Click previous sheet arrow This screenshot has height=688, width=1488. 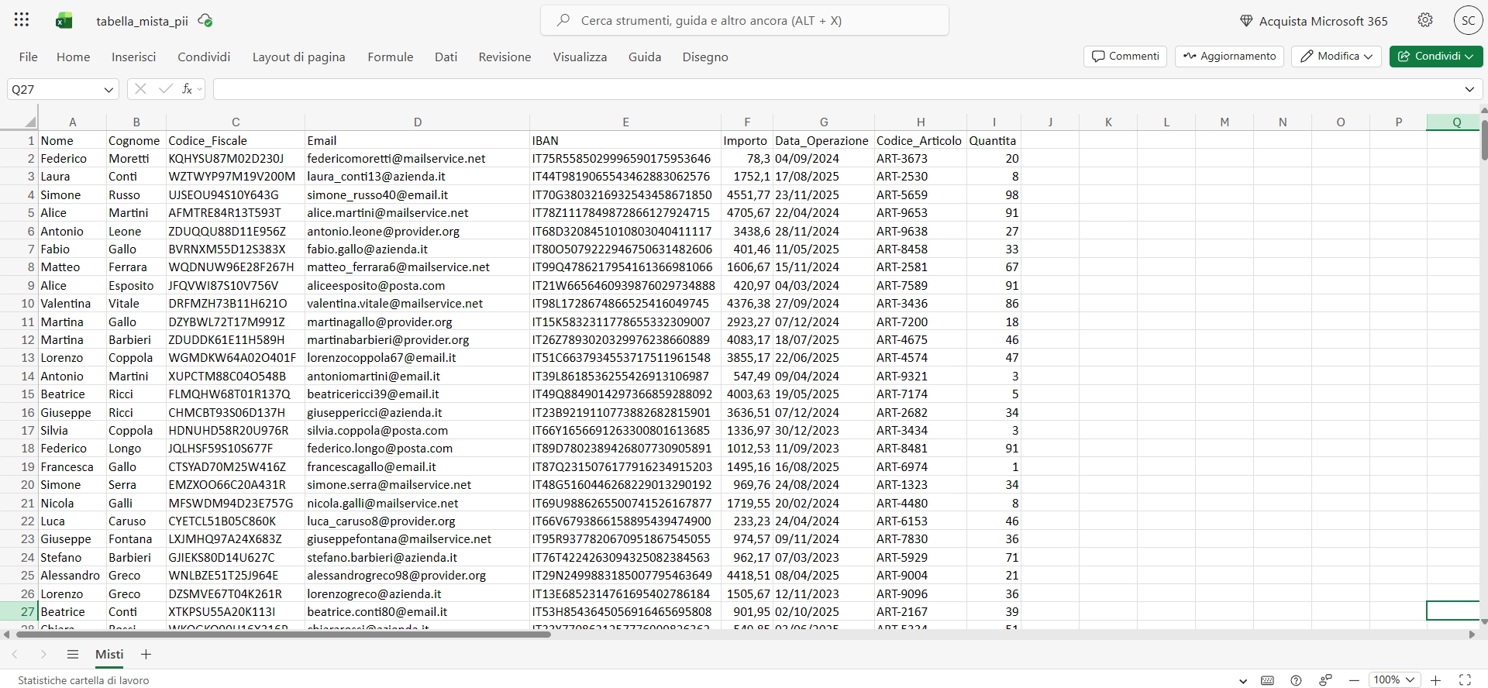15,655
